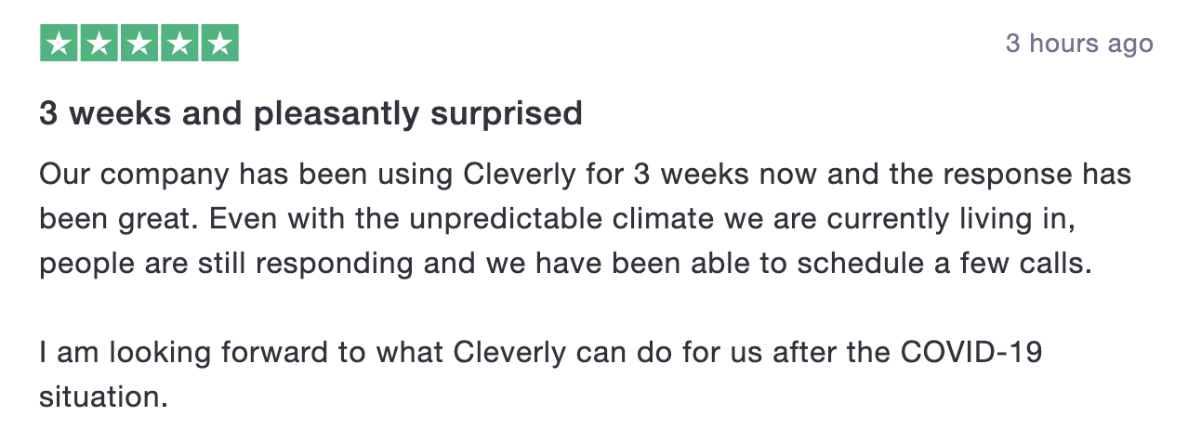Image resolution: width=1188 pixels, height=442 pixels.
Task: Click the third green rating star
Action: pos(139,43)
